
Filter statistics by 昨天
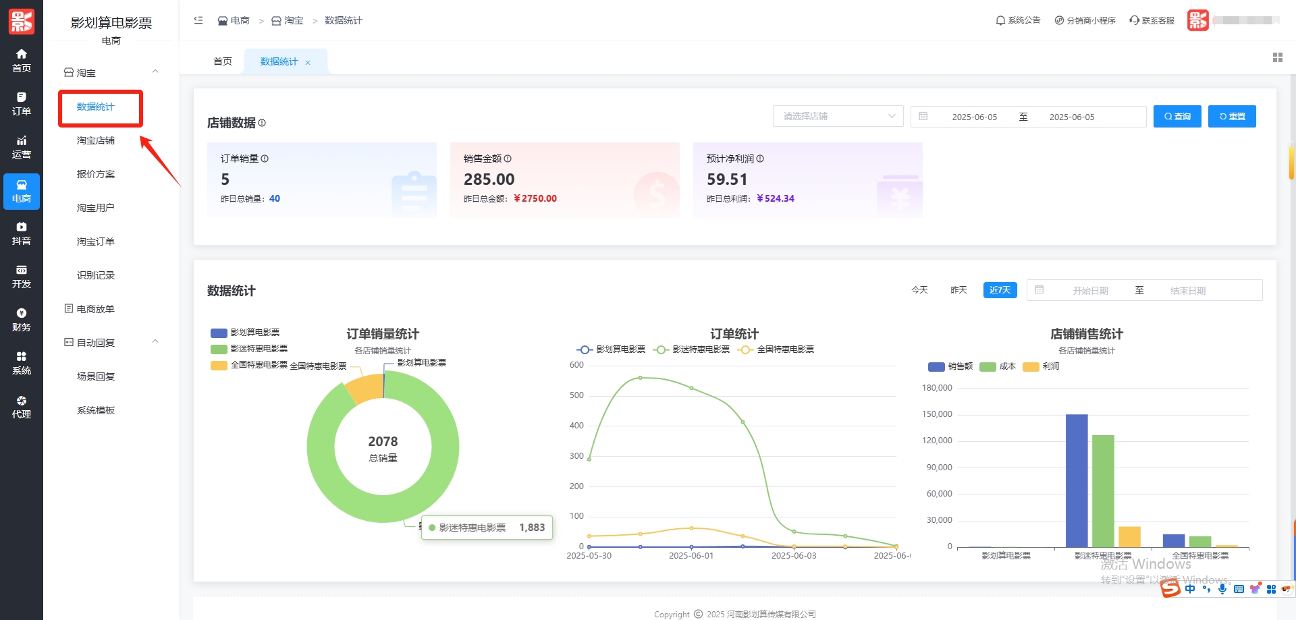[959, 290]
